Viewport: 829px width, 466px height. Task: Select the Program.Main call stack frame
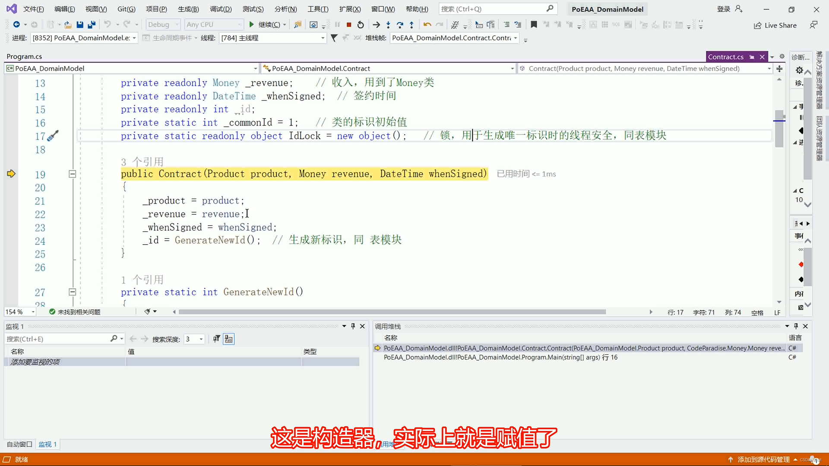[500, 357]
